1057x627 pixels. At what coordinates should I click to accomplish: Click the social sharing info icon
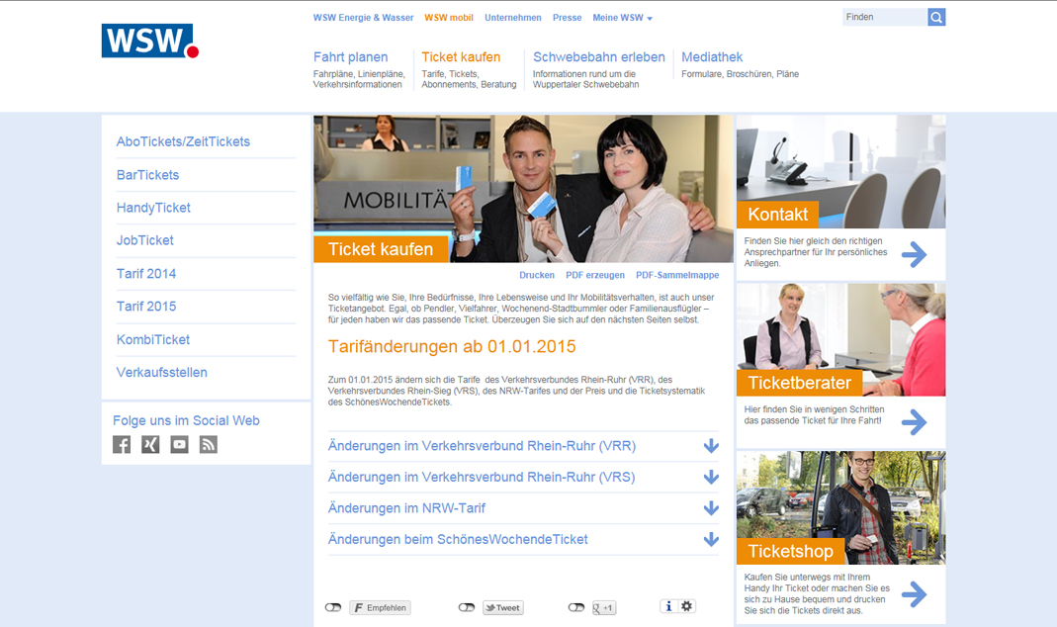coord(668,606)
